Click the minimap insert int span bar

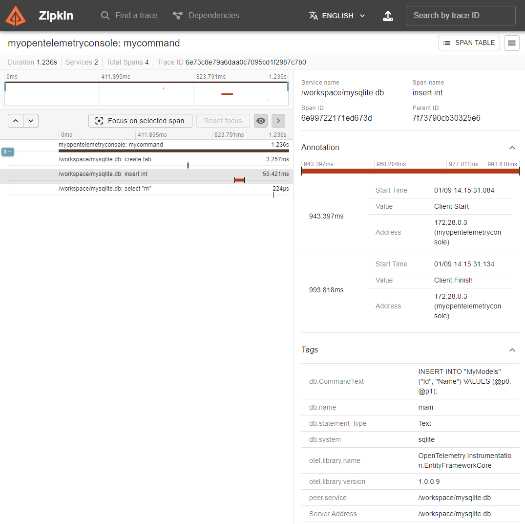click(227, 94)
